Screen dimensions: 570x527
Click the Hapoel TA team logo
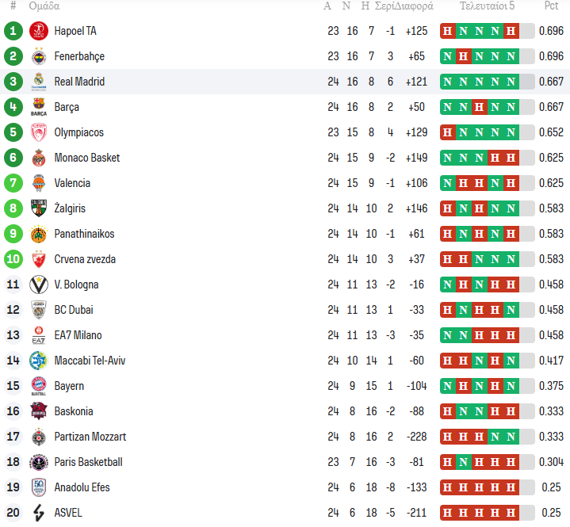38,31
